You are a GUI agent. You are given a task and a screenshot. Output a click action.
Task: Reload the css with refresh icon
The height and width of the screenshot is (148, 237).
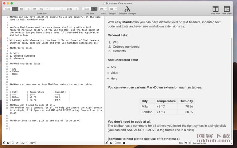[190, 143]
